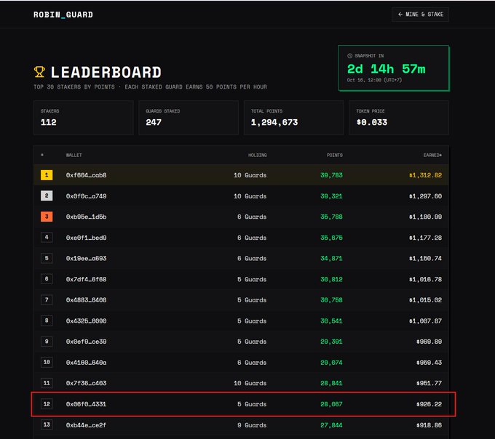Select wallet 0x19ee_a693
The image size is (495, 439).
click(86, 259)
